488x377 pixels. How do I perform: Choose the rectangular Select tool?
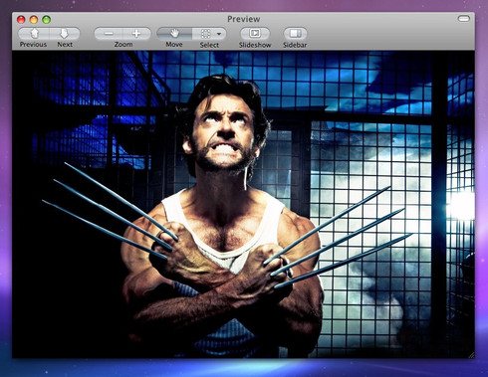[x=205, y=34]
